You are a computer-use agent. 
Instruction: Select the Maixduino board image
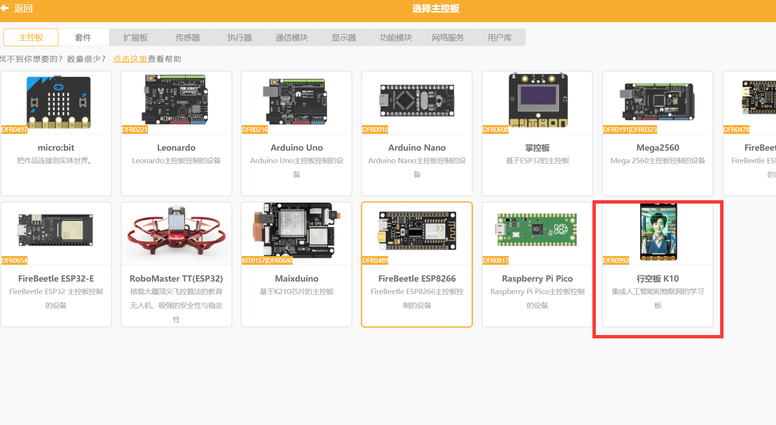[x=297, y=231]
